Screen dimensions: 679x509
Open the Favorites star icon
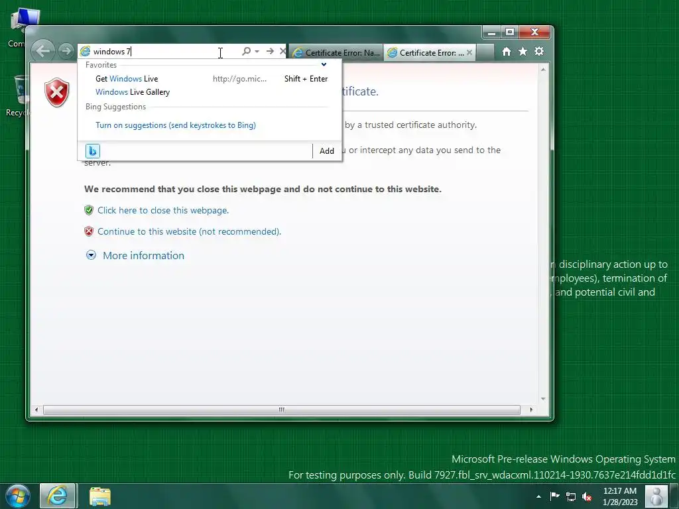pyautogui.click(x=523, y=52)
